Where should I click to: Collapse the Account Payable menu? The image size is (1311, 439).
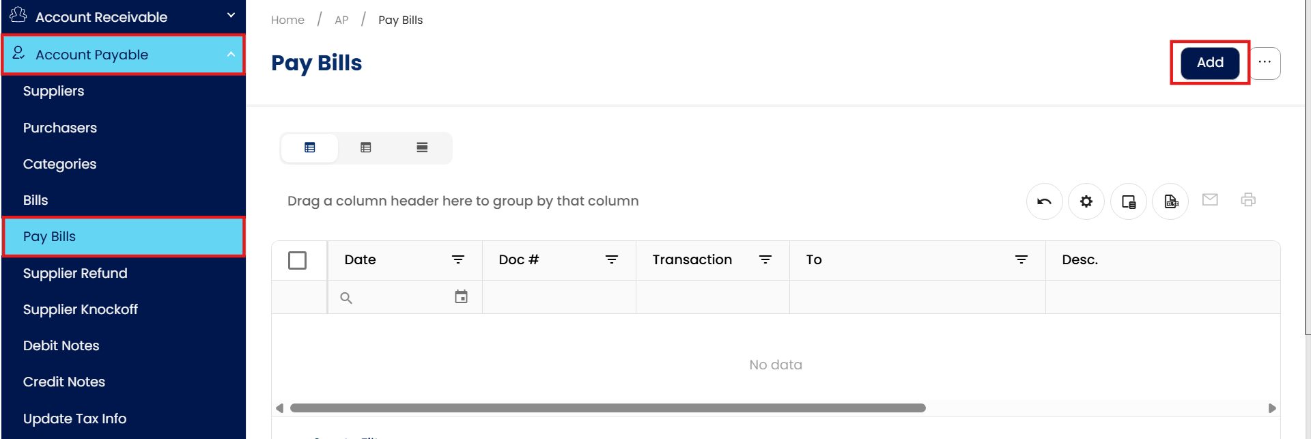[231, 55]
